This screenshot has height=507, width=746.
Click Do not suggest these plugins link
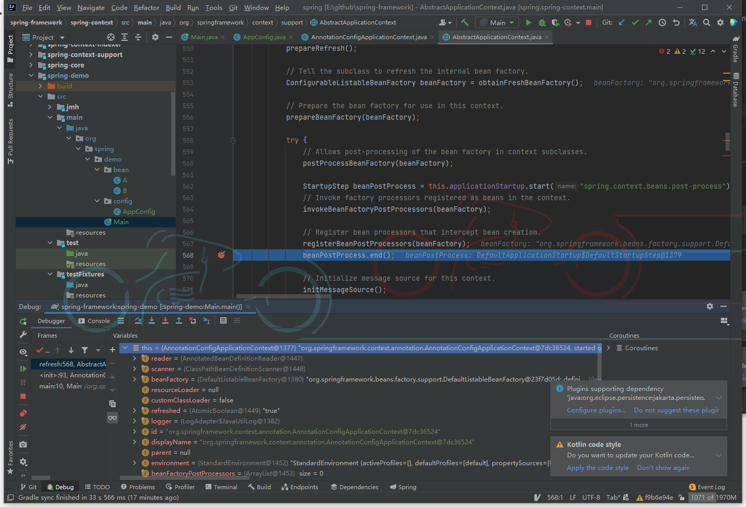(x=676, y=410)
